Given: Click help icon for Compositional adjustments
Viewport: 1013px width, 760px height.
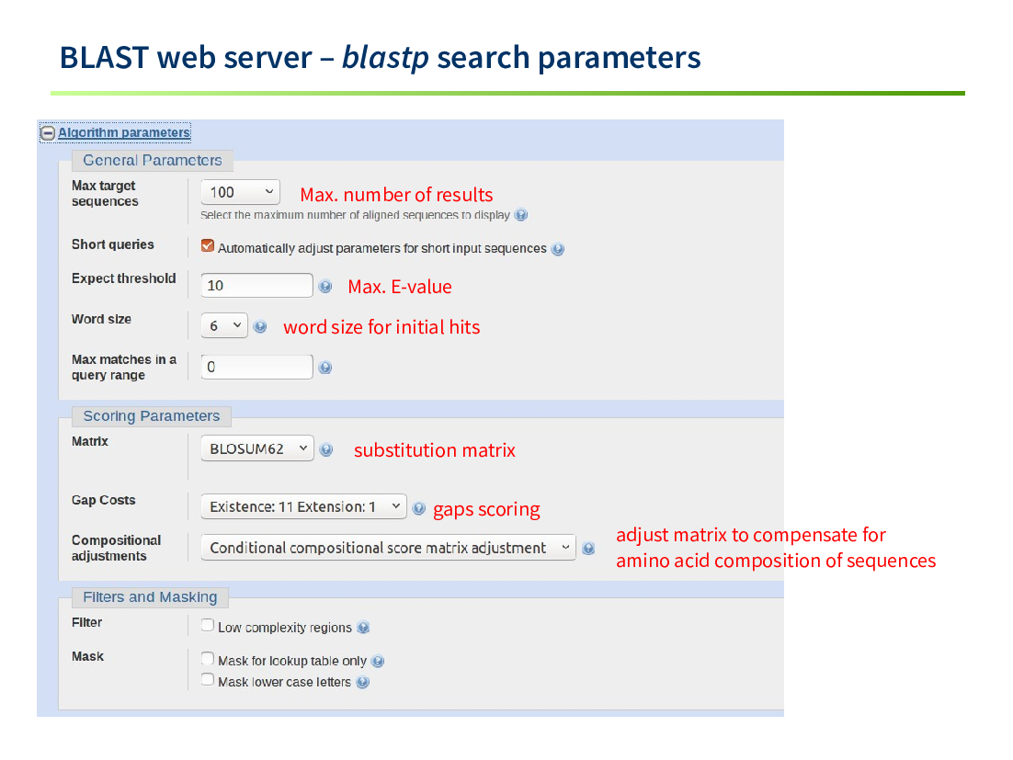Looking at the screenshot, I should 588,549.
